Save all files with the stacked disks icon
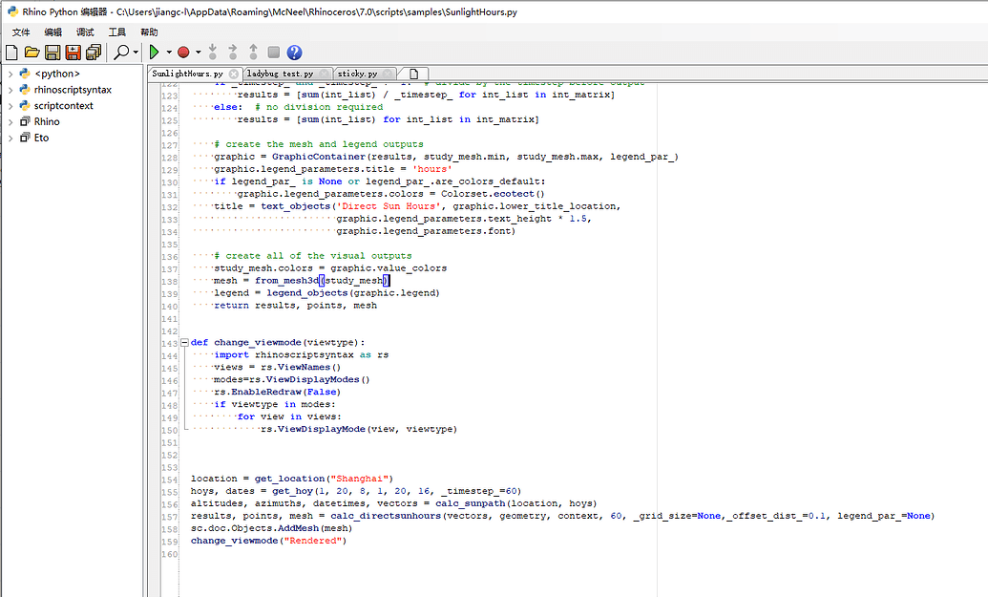Screen dimensions: 988x597 (x=94, y=52)
